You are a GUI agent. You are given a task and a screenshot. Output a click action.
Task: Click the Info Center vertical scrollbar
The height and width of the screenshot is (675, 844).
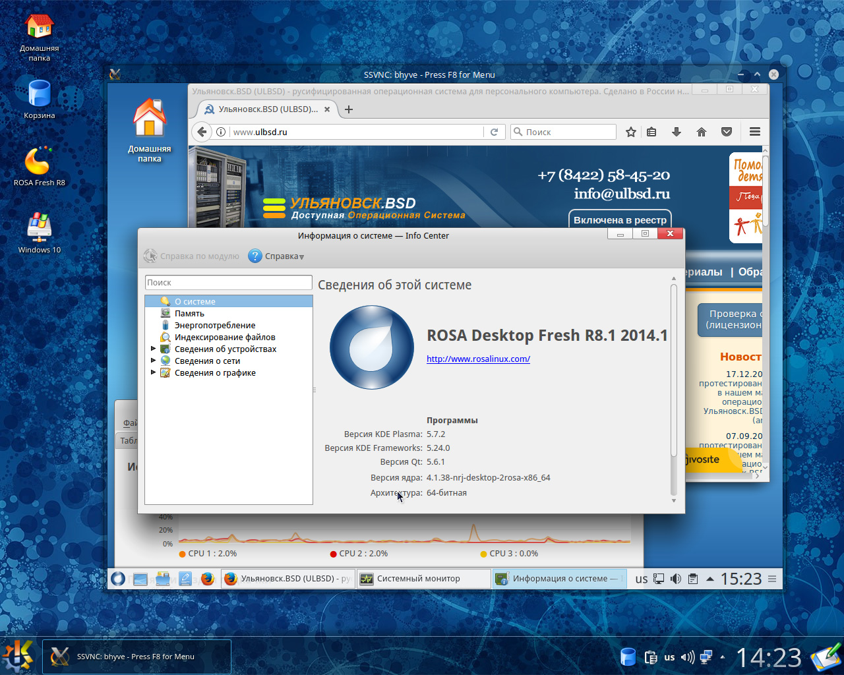coord(674,369)
